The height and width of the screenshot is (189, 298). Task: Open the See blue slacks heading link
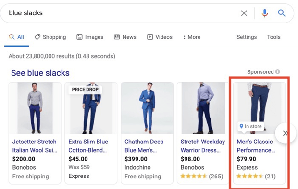[x=40, y=73]
